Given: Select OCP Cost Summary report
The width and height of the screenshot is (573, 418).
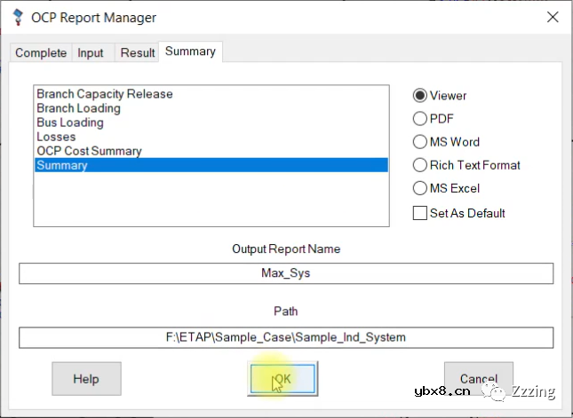Looking at the screenshot, I should [x=89, y=151].
